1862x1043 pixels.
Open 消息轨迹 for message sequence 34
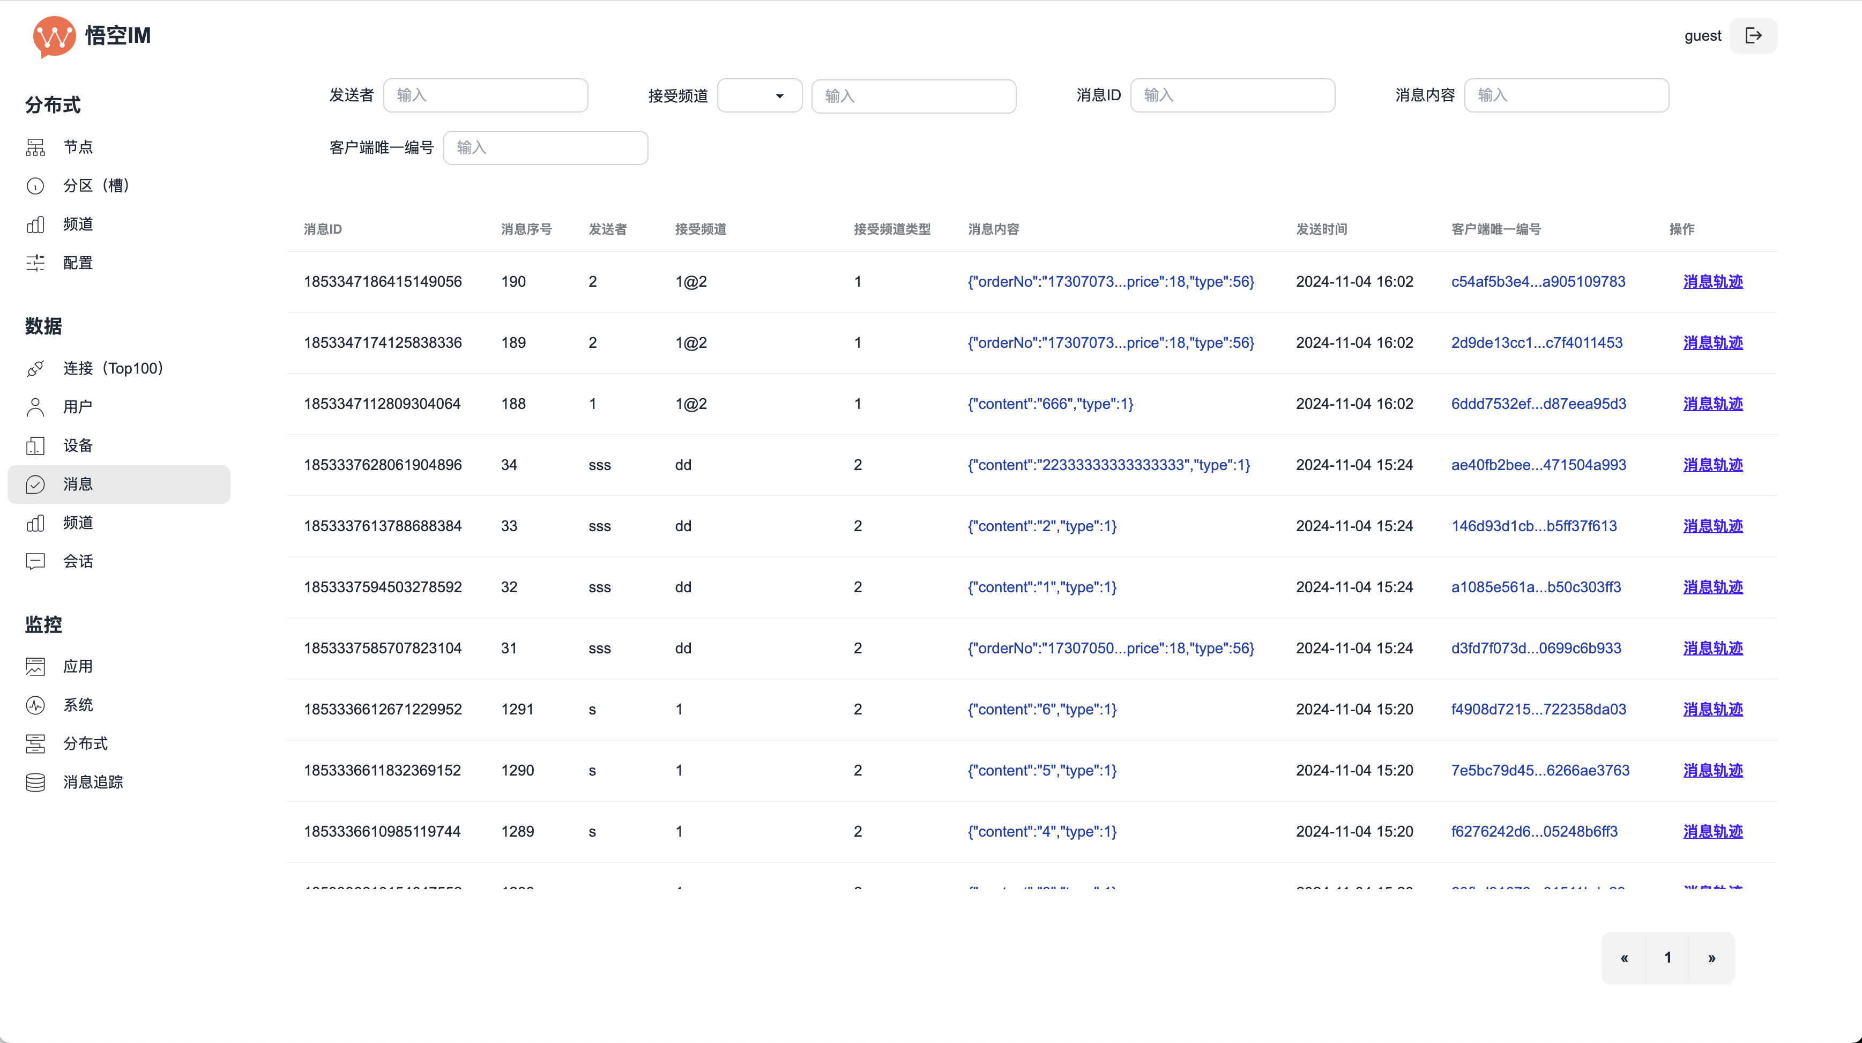point(1712,465)
